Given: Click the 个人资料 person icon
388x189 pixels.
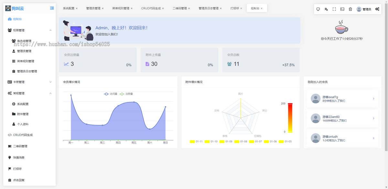Looking at the screenshot, I should click(14, 124).
